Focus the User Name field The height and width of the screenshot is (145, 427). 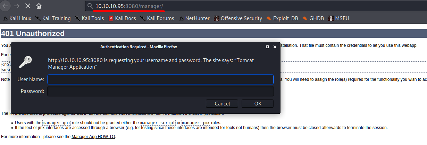tap(160, 79)
